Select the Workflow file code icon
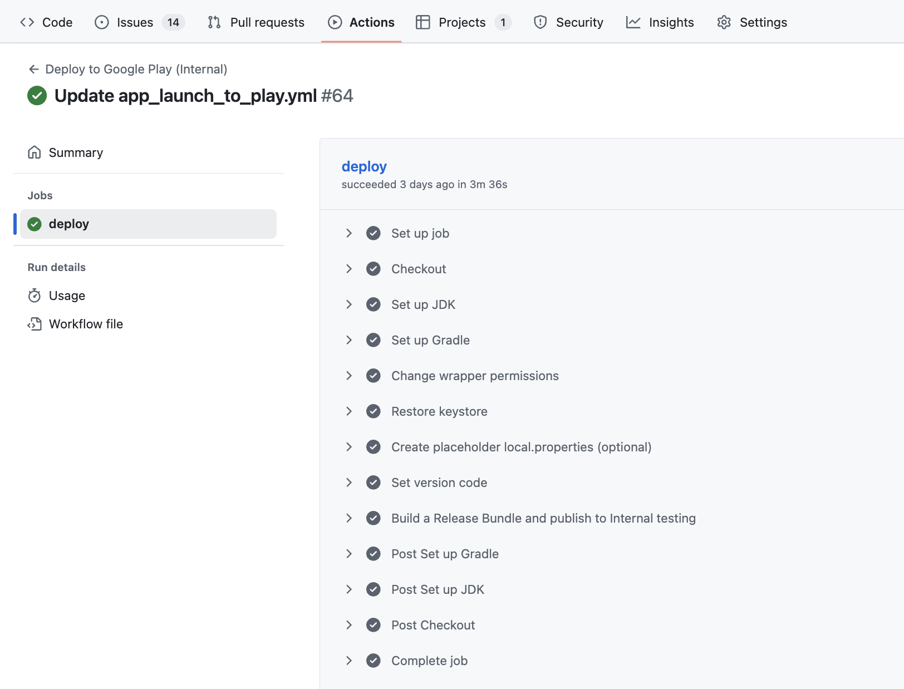This screenshot has height=689, width=904. pos(34,323)
